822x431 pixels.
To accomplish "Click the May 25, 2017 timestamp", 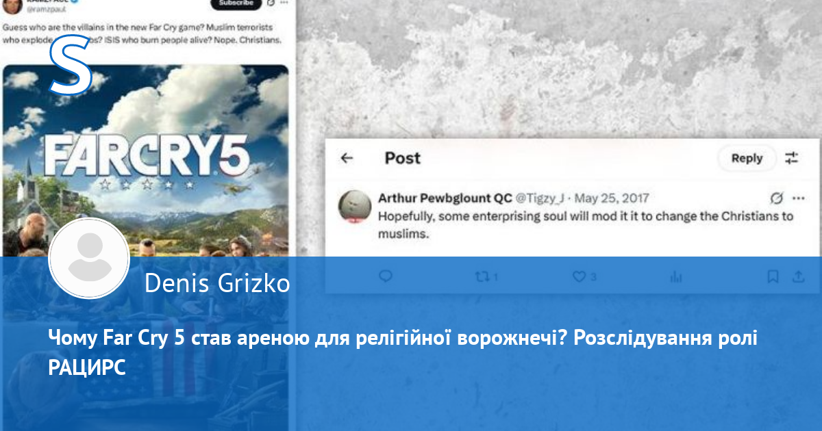I will pyautogui.click(x=611, y=198).
